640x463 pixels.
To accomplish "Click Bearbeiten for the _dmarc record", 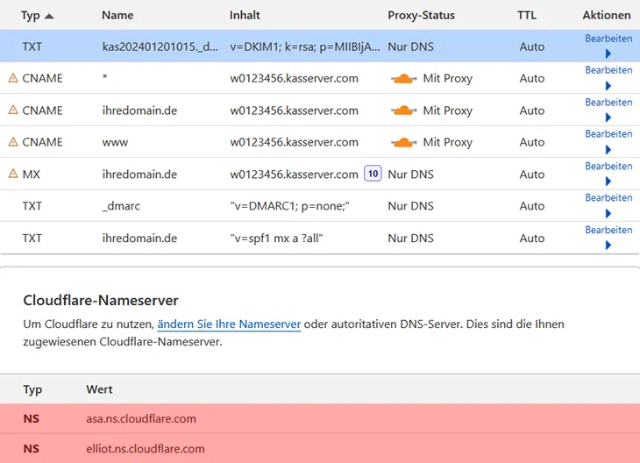I will pos(608,197).
